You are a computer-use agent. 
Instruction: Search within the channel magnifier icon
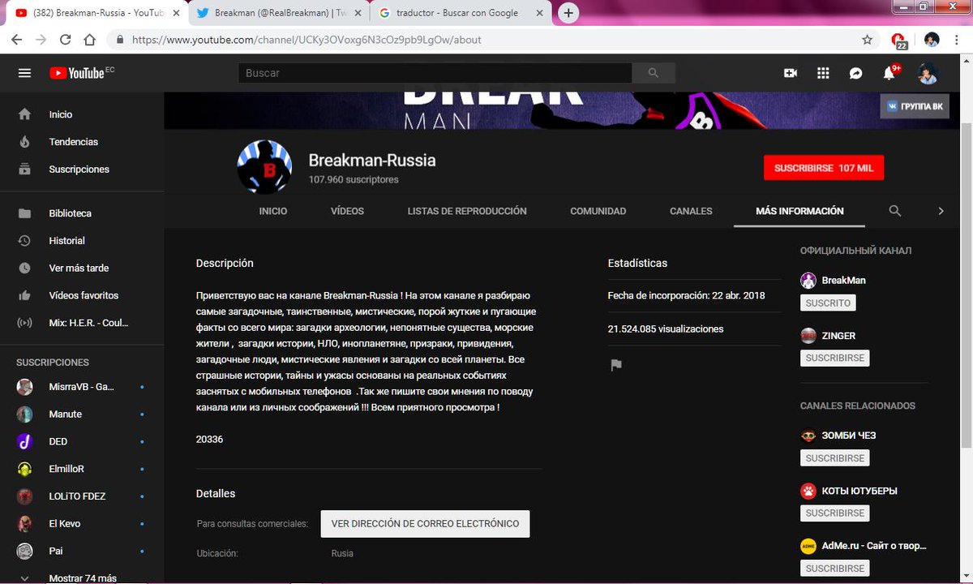pos(895,211)
